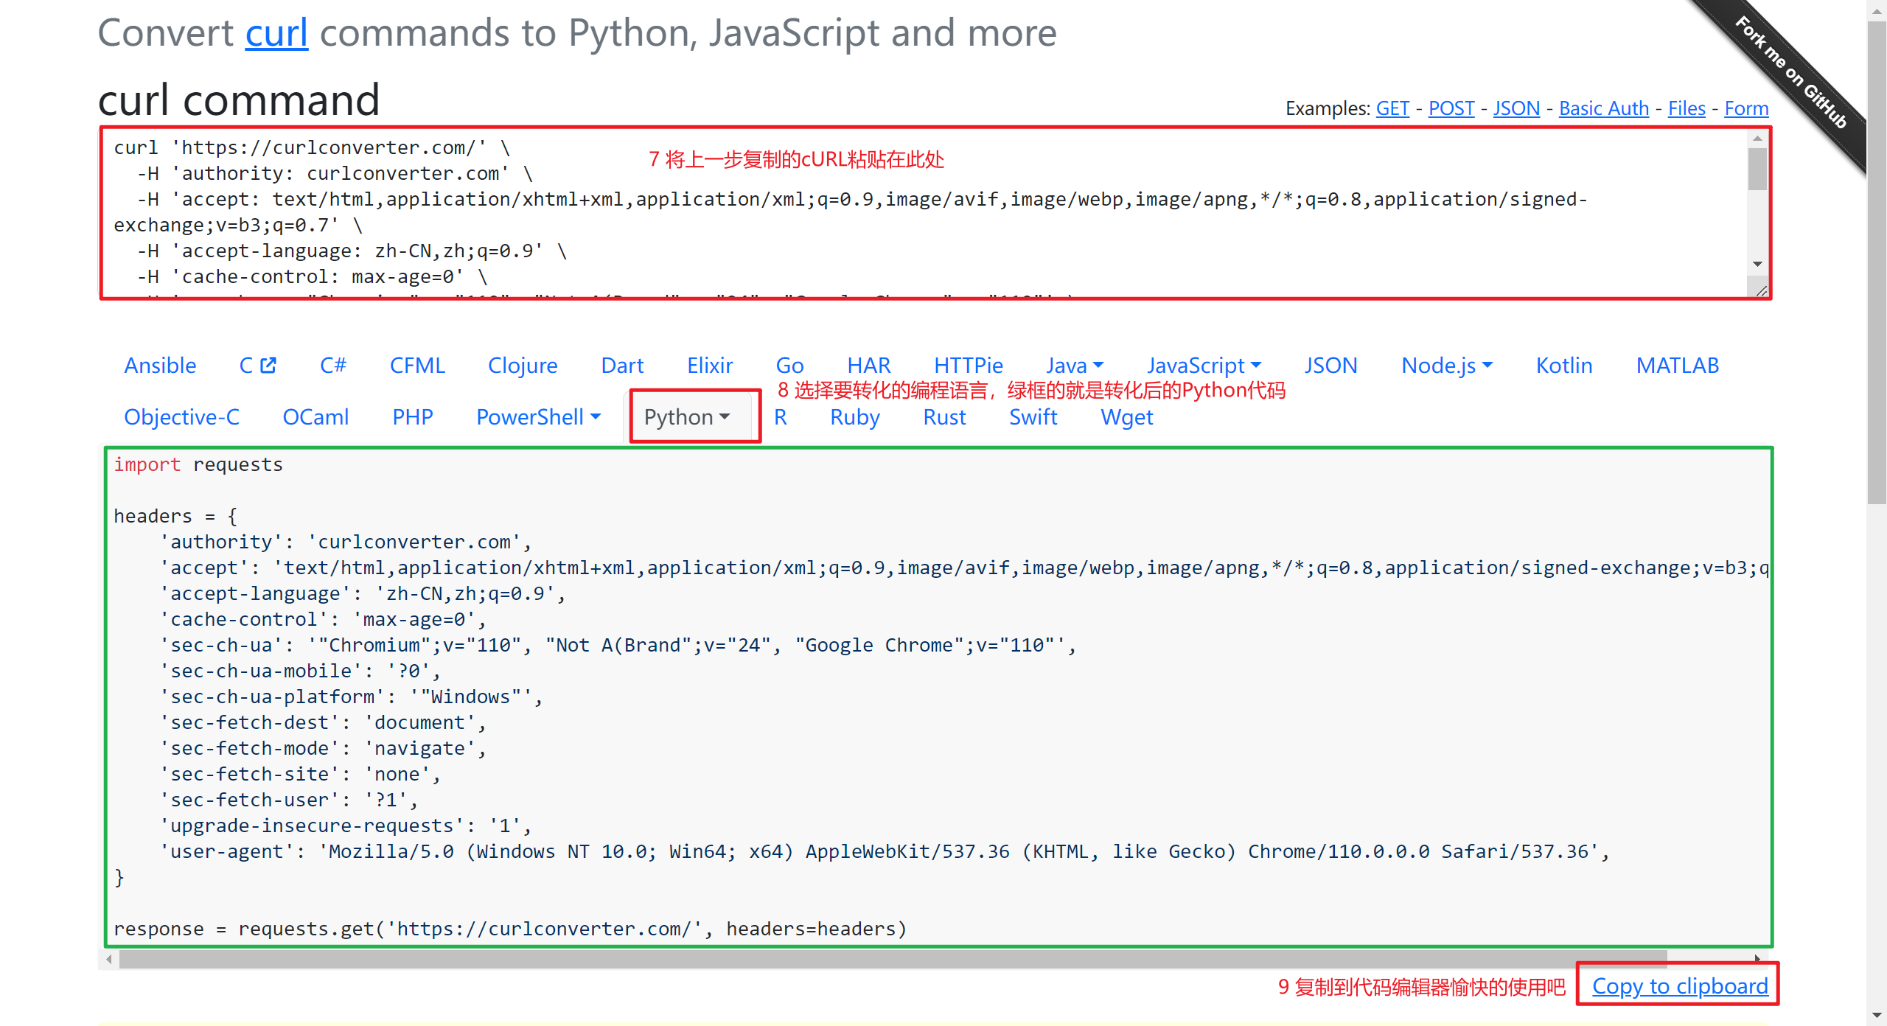The image size is (1887, 1026).
Task: Click the textarea resize handle corner
Action: pos(1761,290)
